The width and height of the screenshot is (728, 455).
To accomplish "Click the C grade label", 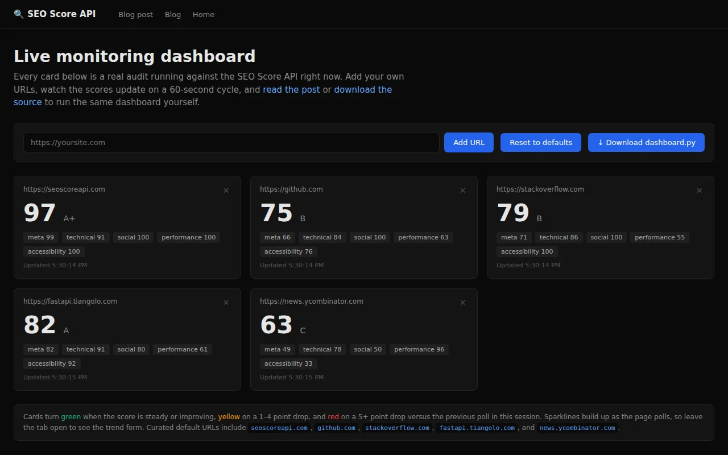I will [303, 330].
